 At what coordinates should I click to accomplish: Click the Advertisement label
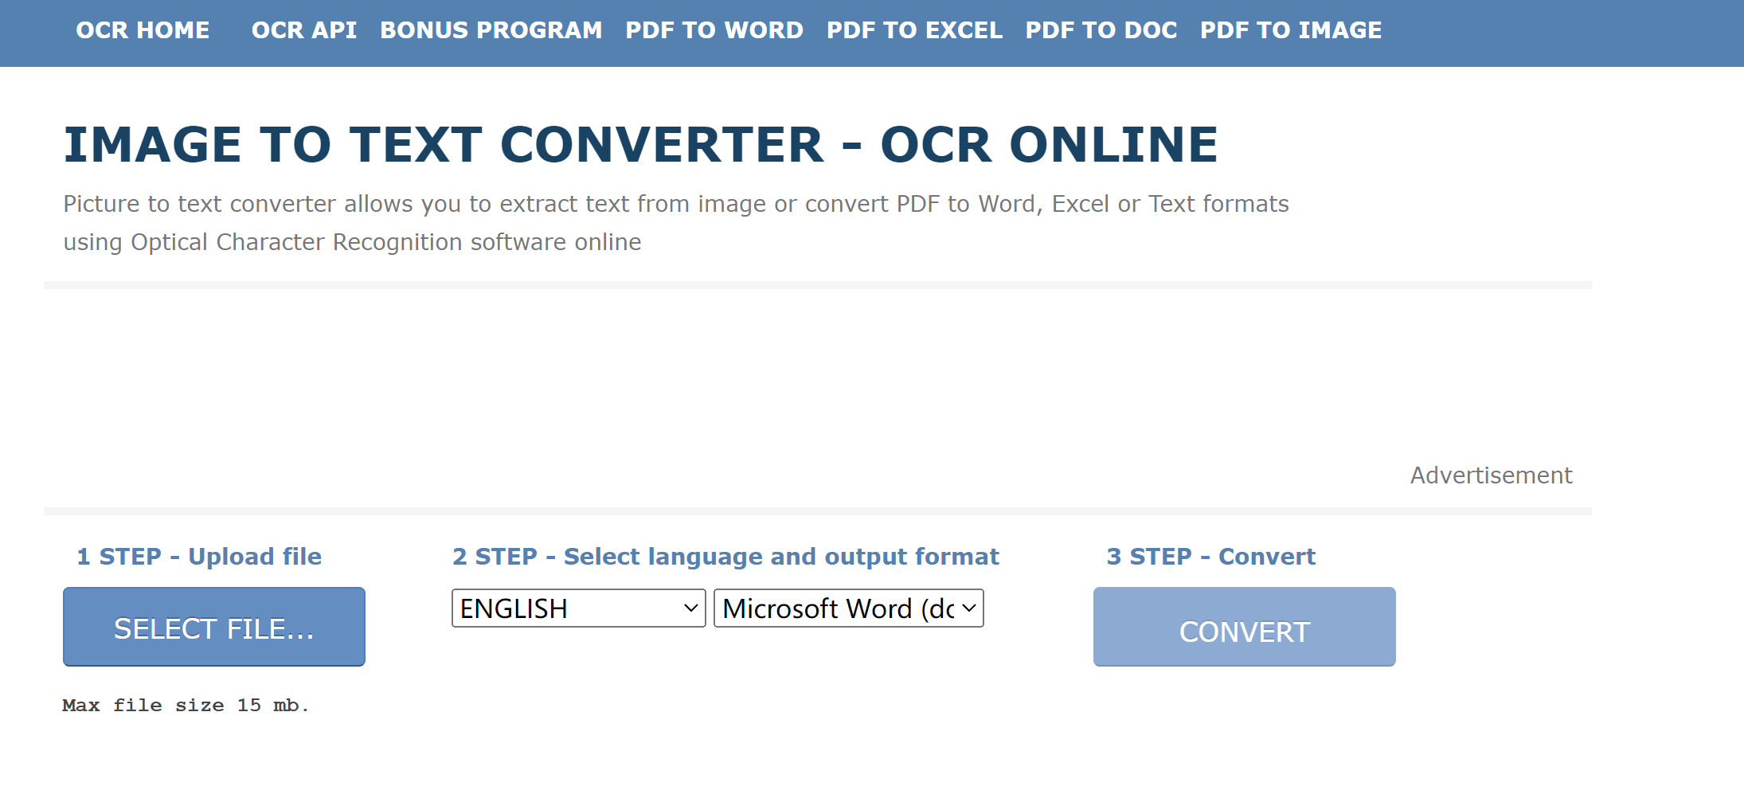[x=1491, y=475]
